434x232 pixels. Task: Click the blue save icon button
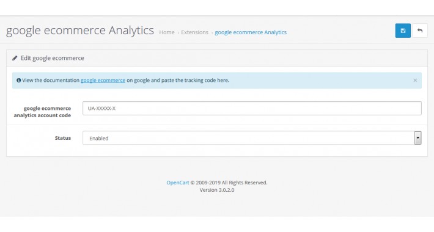click(x=403, y=31)
